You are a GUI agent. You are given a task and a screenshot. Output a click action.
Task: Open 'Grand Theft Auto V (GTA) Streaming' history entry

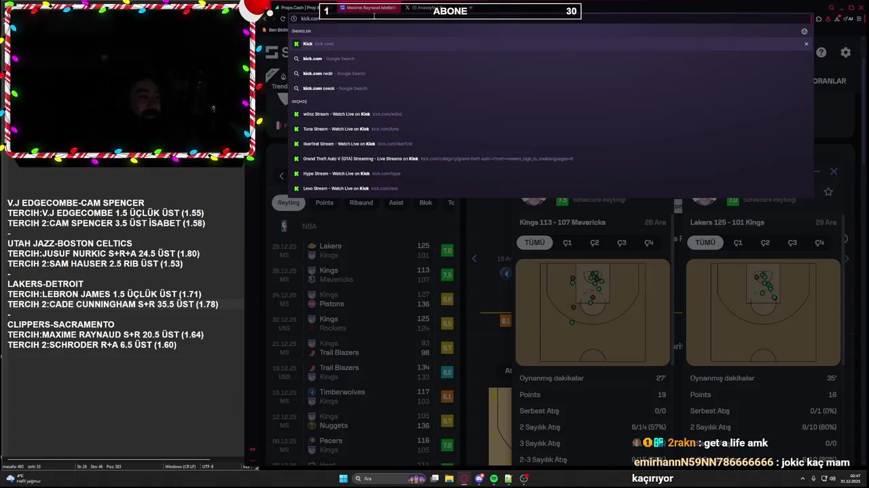(x=551, y=159)
